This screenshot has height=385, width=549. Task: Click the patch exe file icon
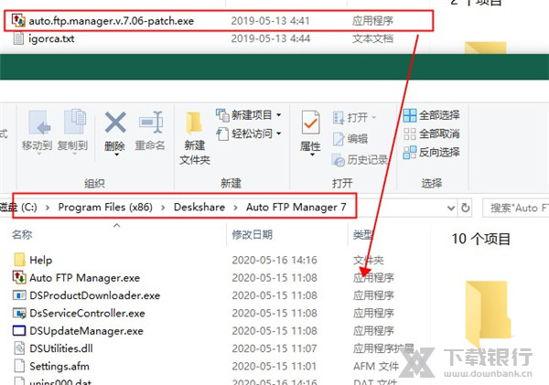[18, 21]
